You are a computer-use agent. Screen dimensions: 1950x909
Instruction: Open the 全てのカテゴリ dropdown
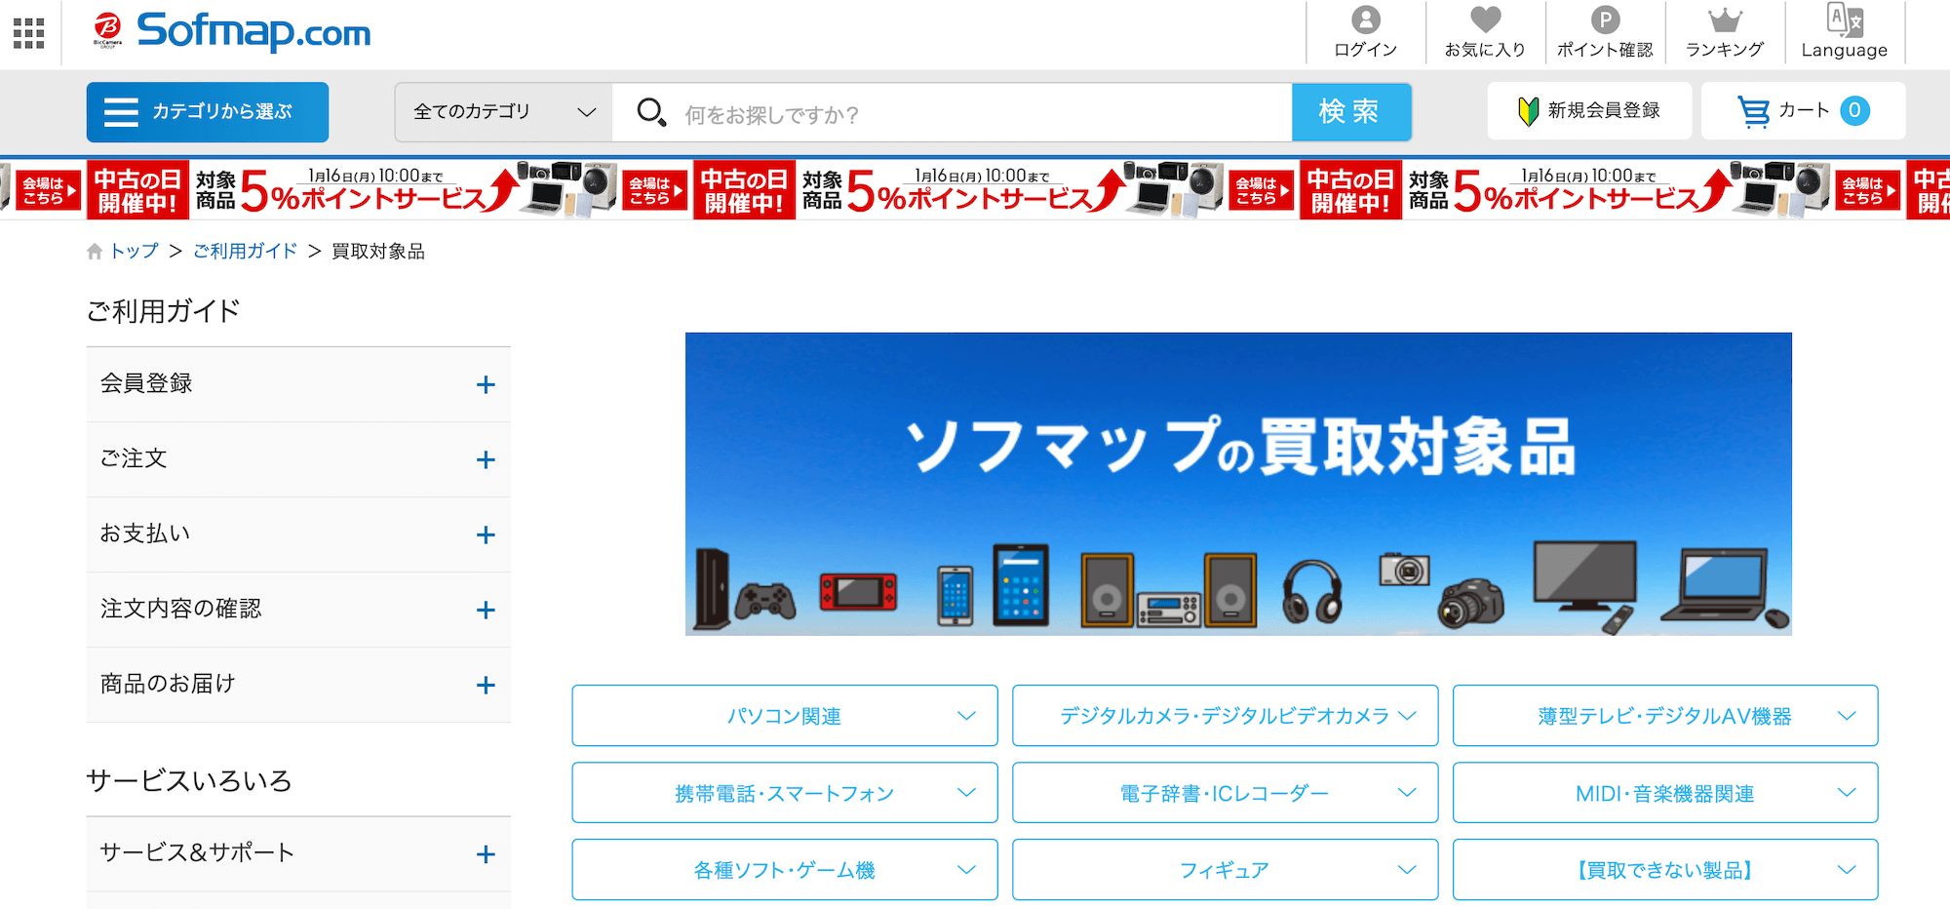504,112
